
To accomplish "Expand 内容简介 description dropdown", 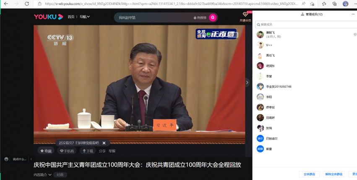I will [42, 175].
